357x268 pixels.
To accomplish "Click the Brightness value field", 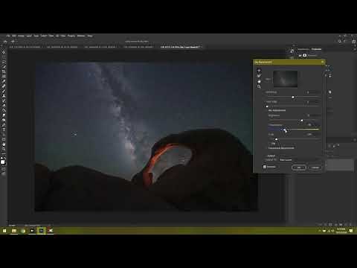I will [312, 115].
